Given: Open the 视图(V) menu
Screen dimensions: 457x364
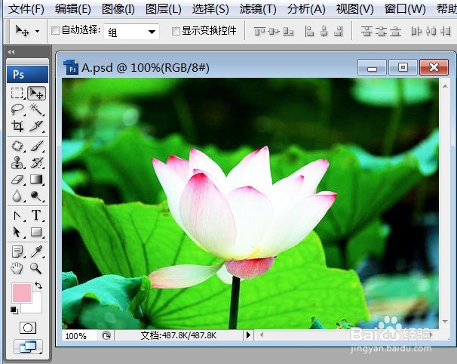Looking at the screenshot, I should (354, 9).
